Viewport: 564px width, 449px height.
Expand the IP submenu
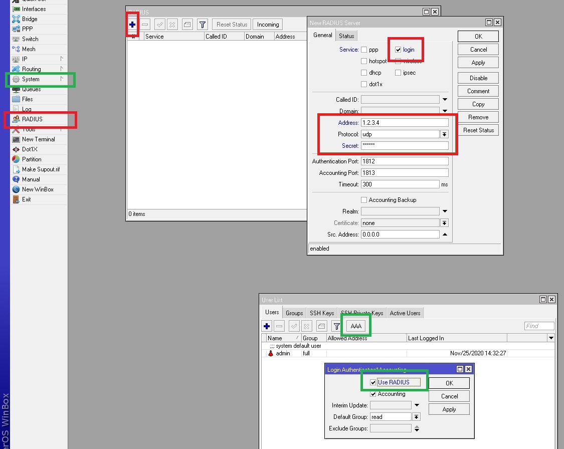tap(62, 59)
